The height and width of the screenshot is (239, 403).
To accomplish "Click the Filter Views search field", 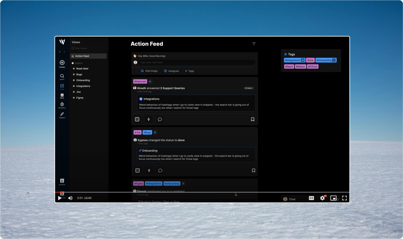I will click(89, 48).
